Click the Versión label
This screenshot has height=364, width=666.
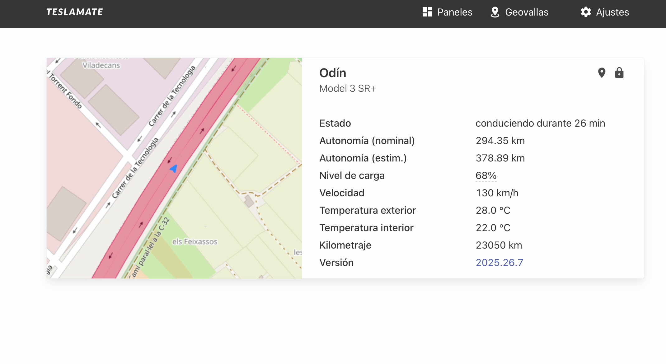[x=336, y=263]
